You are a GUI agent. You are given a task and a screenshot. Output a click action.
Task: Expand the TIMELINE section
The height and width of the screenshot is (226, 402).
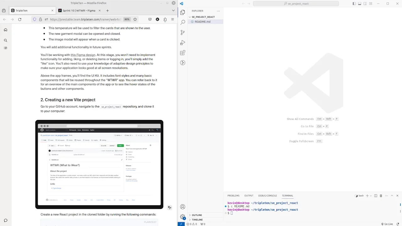tap(197, 219)
